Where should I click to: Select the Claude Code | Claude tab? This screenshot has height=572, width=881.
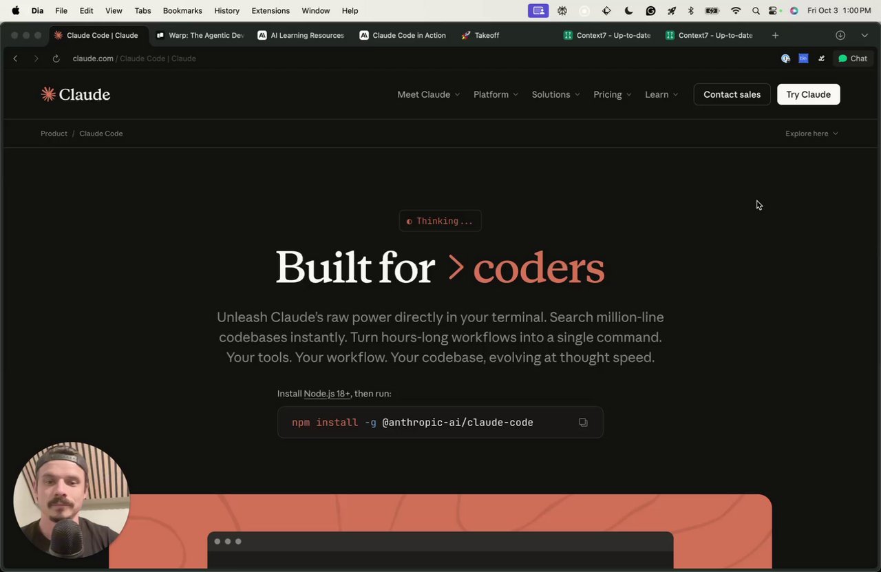point(98,35)
